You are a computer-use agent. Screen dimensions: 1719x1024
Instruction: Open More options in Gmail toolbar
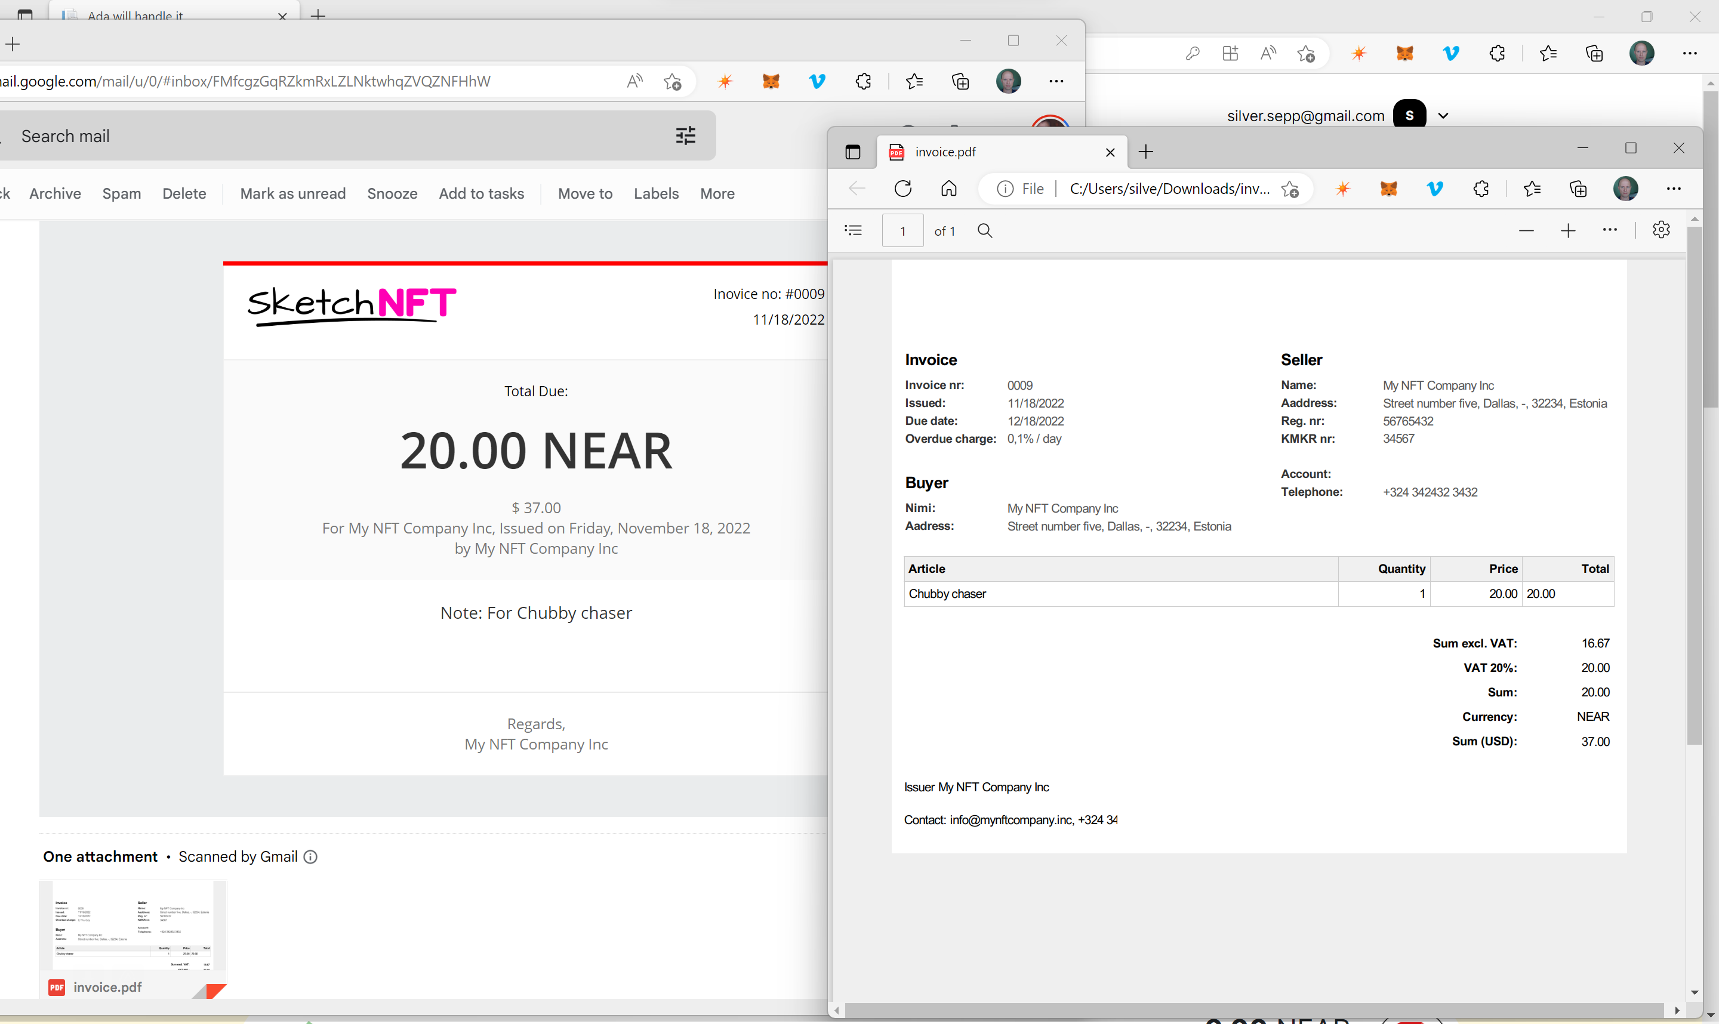point(717,194)
